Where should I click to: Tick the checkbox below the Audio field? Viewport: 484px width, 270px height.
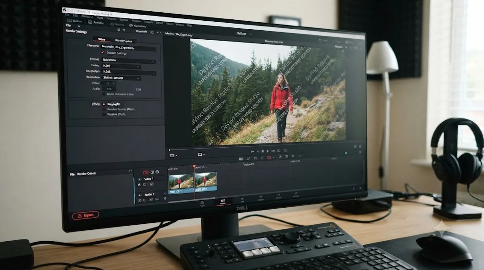pyautogui.click(x=104, y=94)
